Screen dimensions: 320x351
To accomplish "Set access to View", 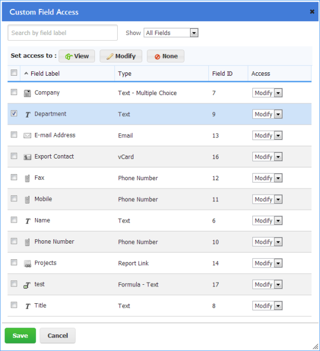I will tap(77, 56).
